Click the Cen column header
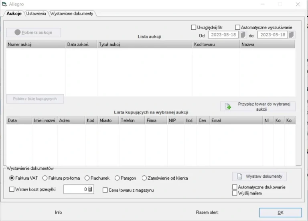Viewport: 308px width, 221px height. pyautogui.click(x=203, y=120)
